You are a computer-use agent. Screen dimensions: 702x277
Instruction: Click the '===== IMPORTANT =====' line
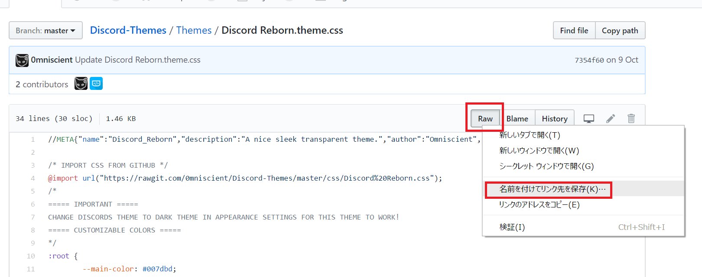[x=93, y=204]
